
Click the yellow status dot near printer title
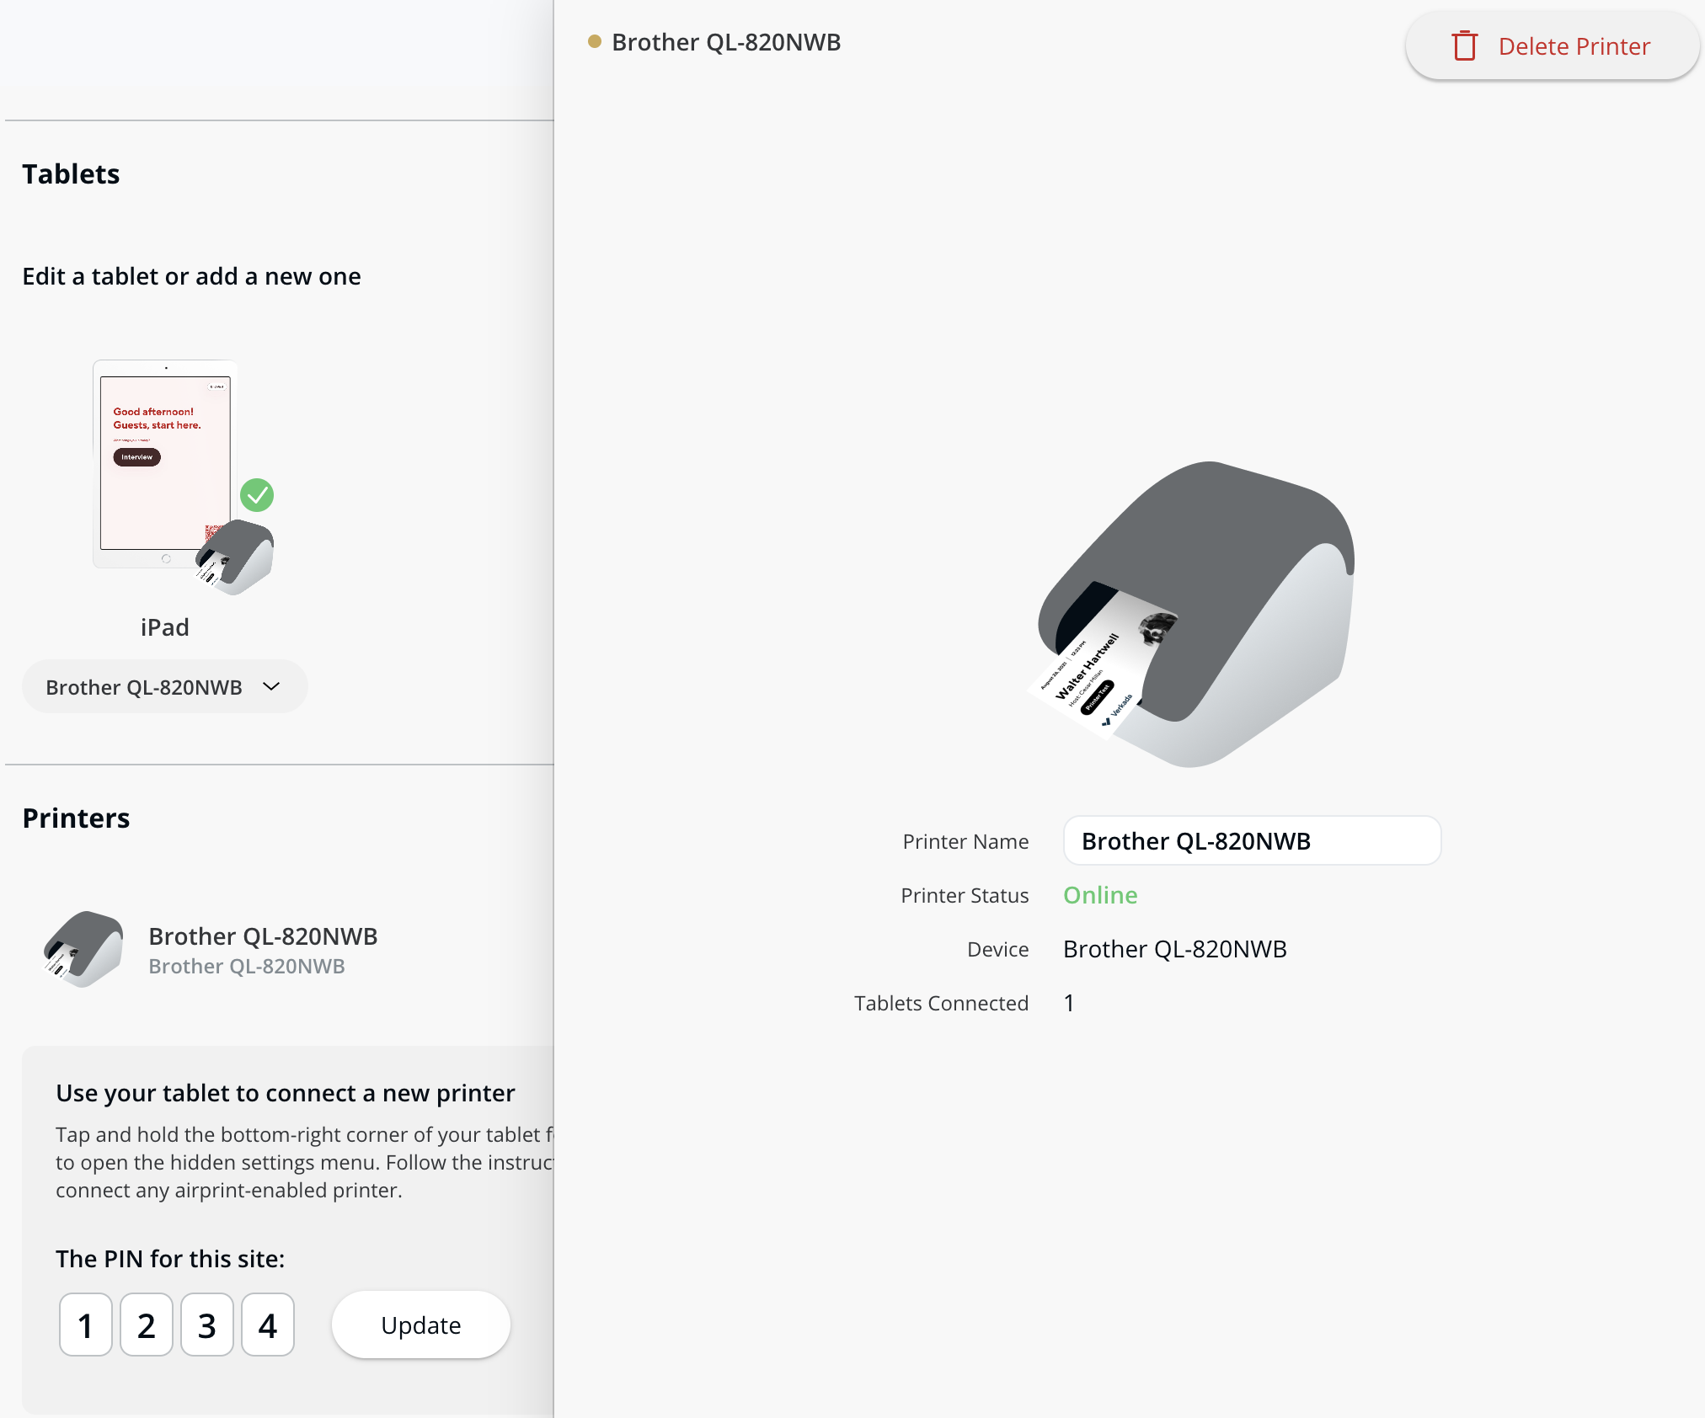[595, 41]
